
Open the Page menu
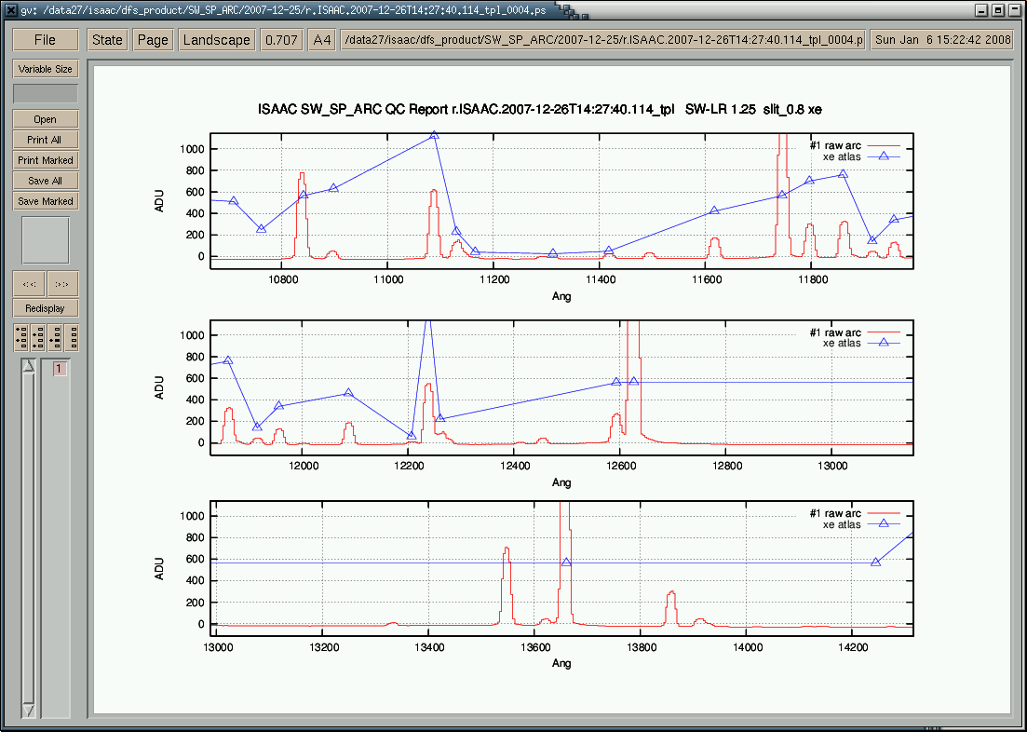153,40
